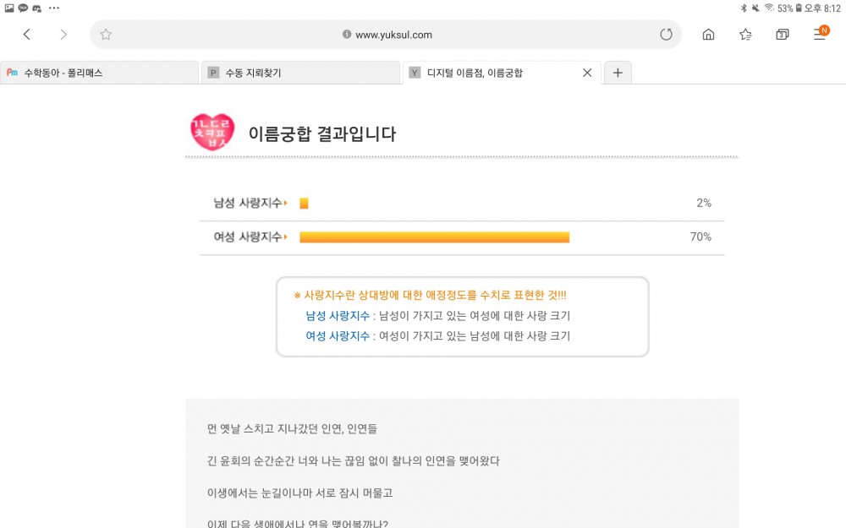View site info icon beside URL
Image resolution: width=846 pixels, height=528 pixels.
347,35
